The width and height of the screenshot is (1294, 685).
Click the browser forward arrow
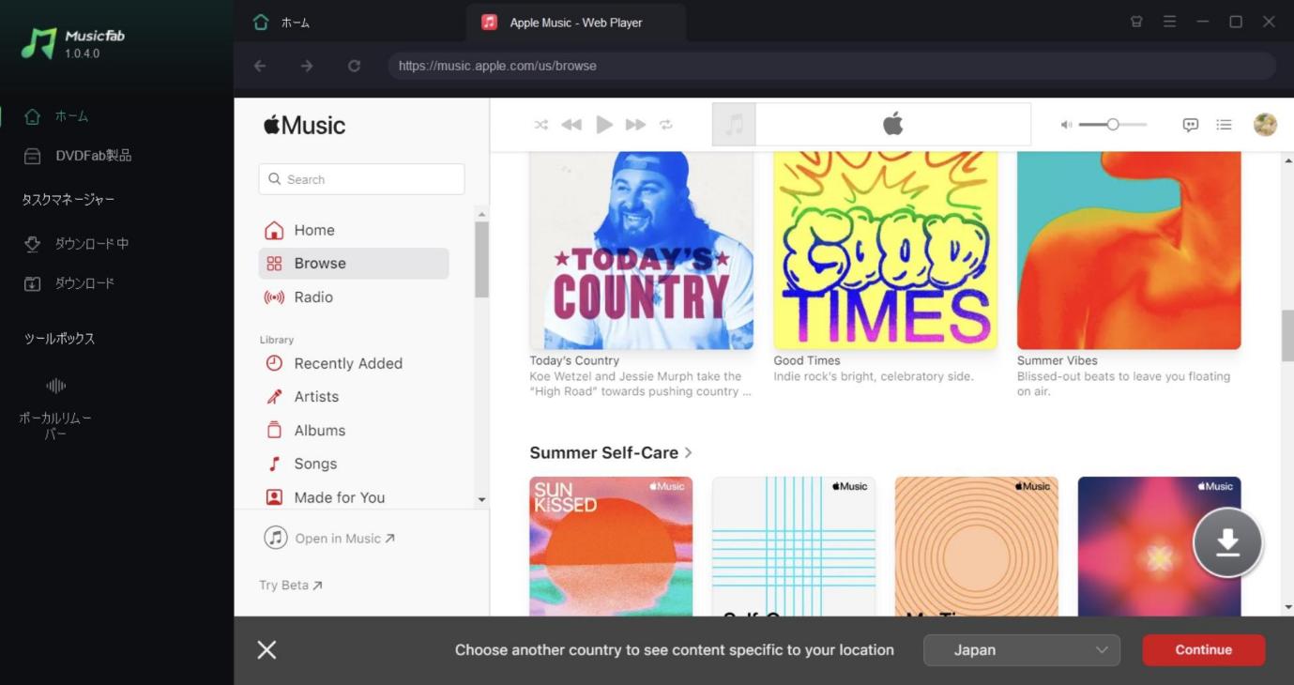307,66
